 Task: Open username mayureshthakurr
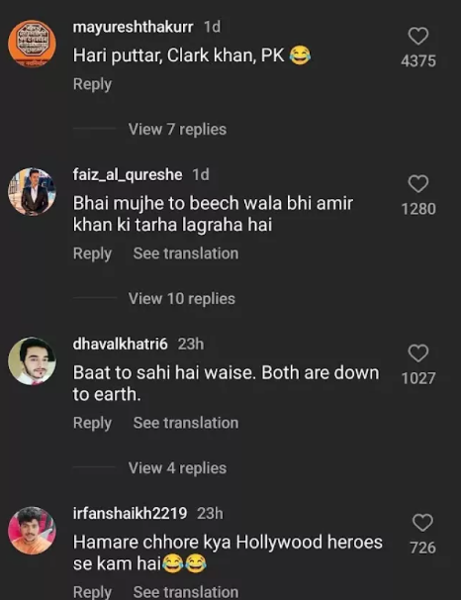(133, 27)
